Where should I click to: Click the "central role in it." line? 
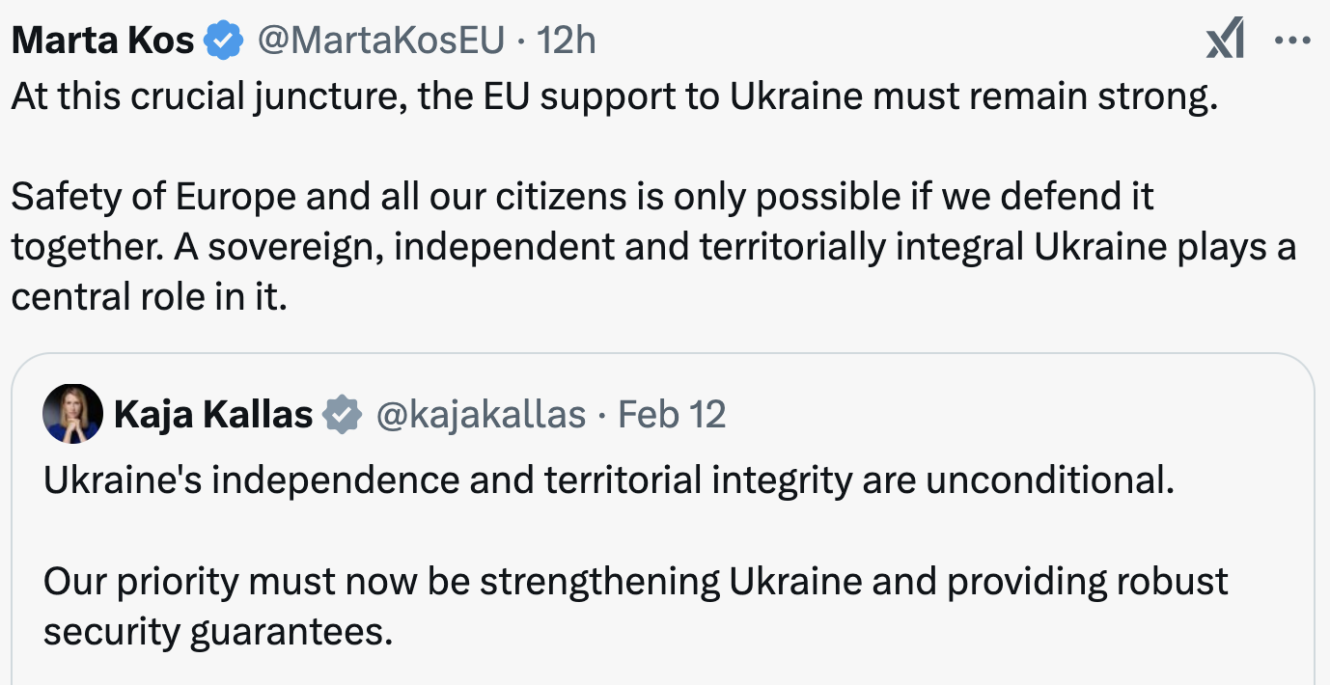coord(150,297)
